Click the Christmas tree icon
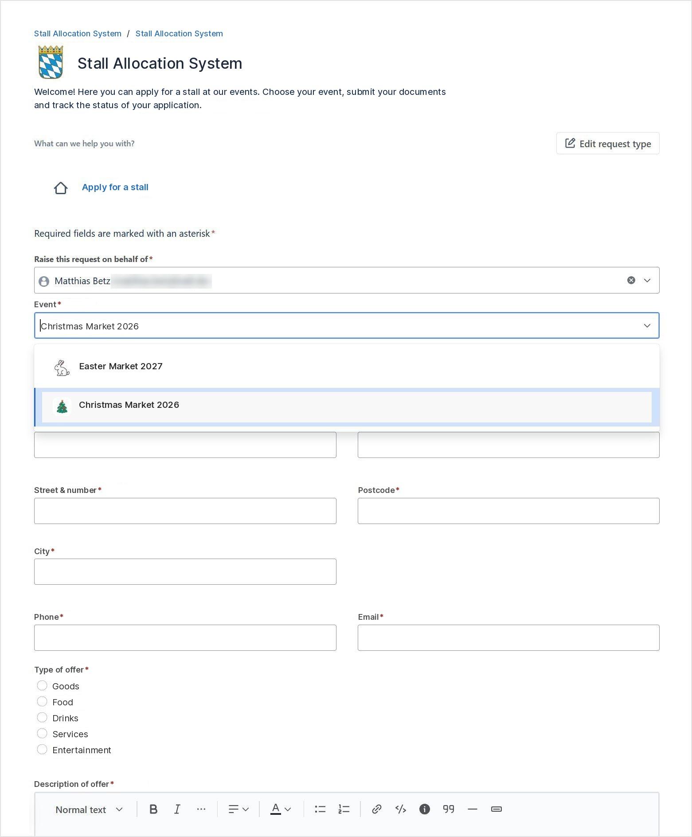692x837 pixels. 62,406
